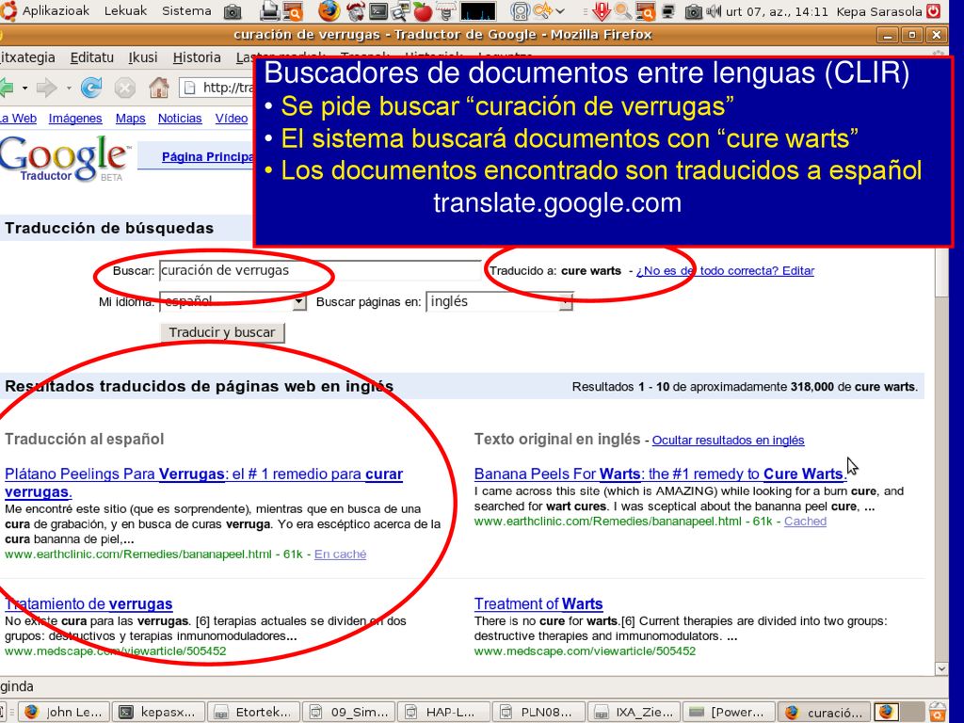The width and height of the screenshot is (964, 723).
Task: Click the Maps link
Action: click(x=130, y=118)
